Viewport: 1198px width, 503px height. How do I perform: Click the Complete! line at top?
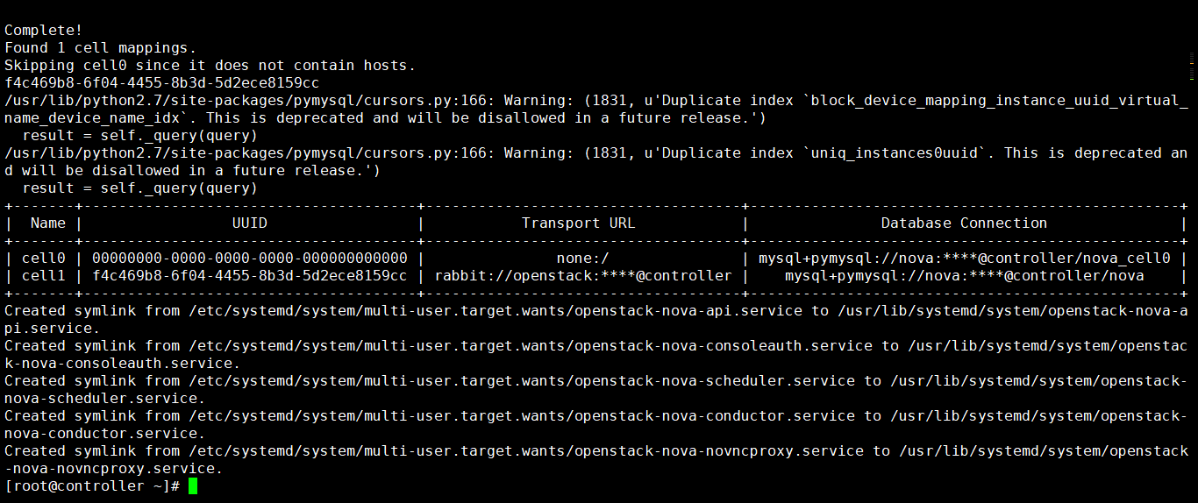coord(44,30)
